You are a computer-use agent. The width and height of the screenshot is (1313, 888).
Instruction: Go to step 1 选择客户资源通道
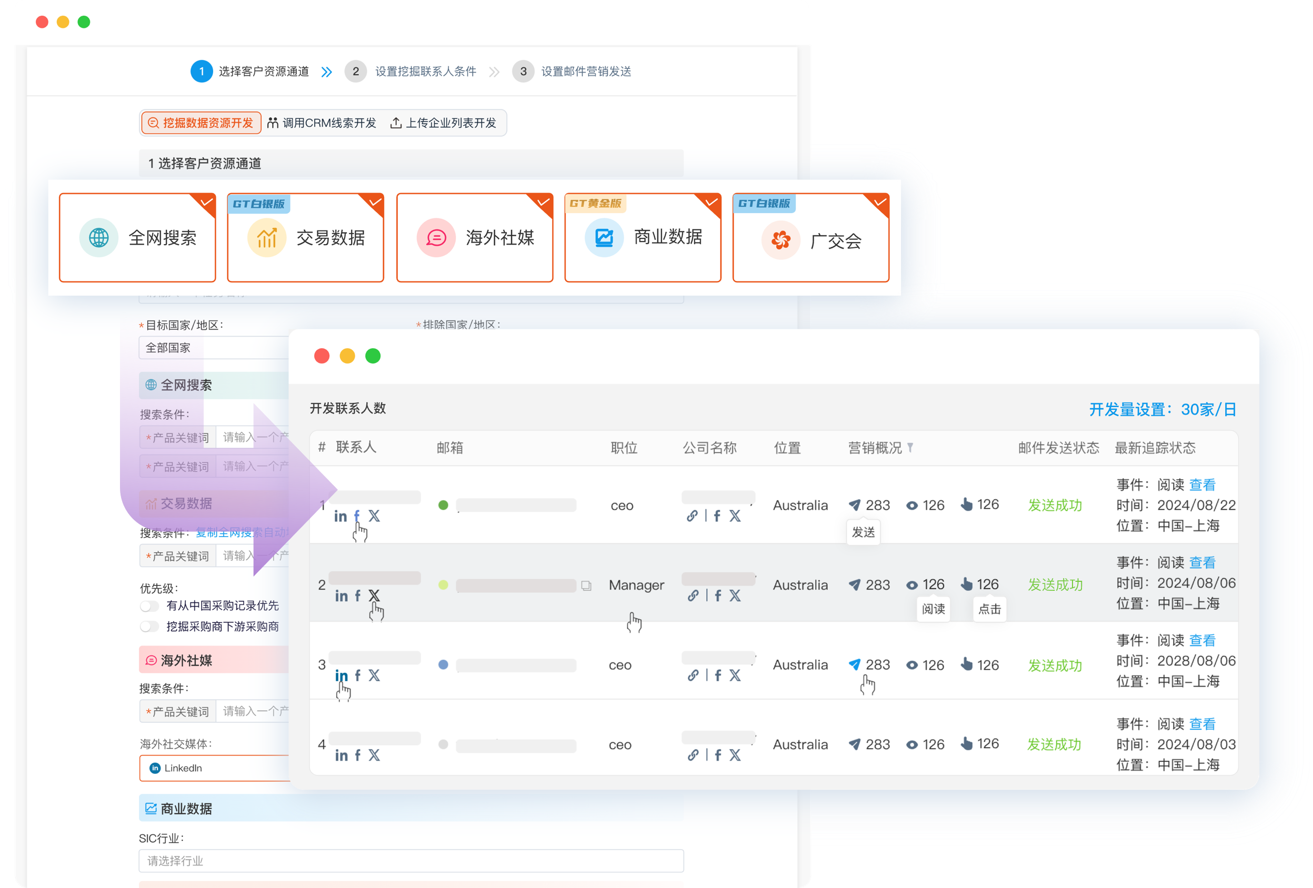250,72
